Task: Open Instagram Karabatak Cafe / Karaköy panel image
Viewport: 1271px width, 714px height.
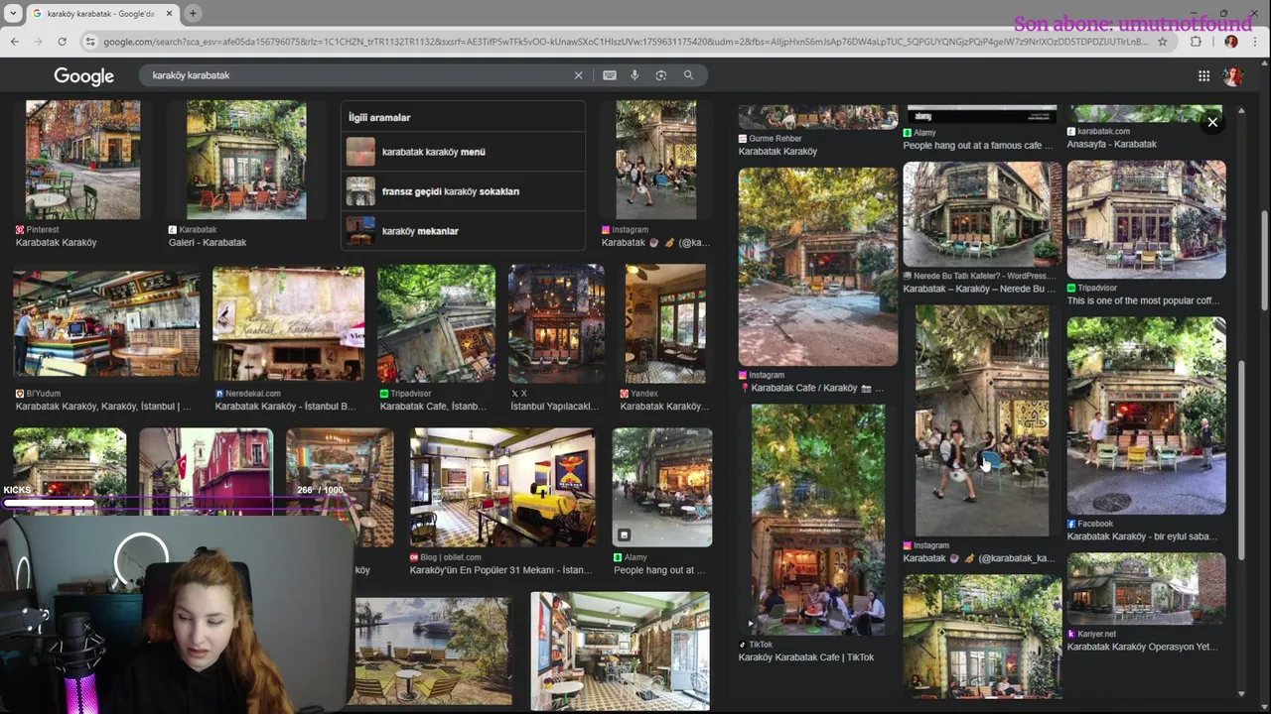Action: click(x=817, y=266)
